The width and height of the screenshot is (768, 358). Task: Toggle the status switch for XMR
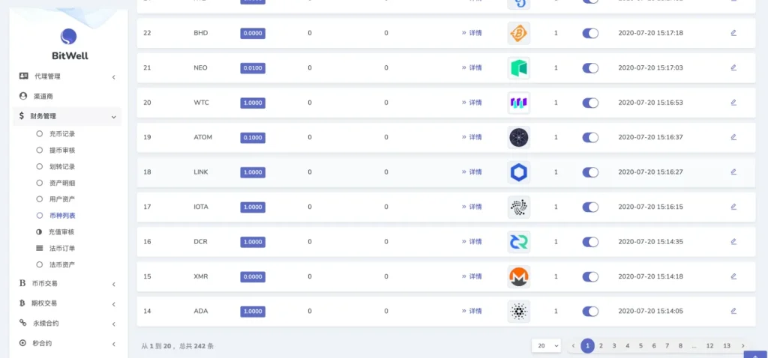590,276
